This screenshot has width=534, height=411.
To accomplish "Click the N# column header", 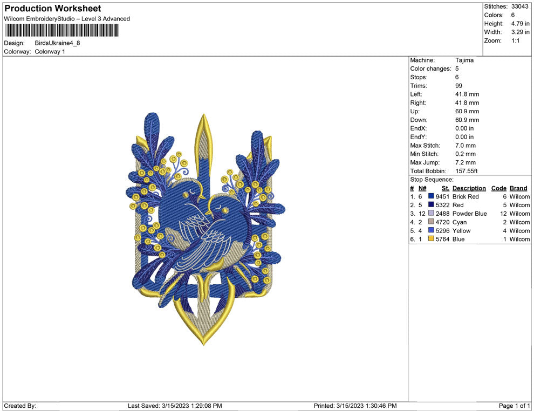I will tap(422, 188).
